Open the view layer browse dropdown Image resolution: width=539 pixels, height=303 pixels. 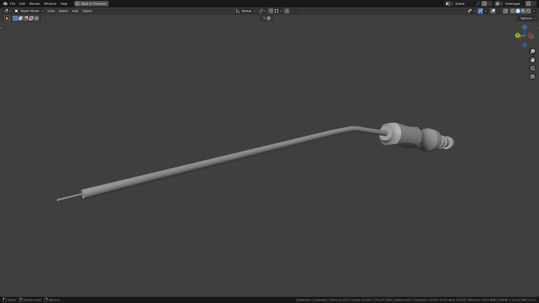coord(499,4)
